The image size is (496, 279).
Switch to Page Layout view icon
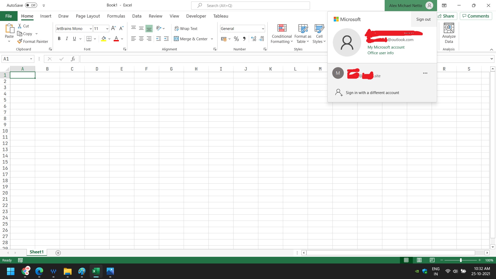pyautogui.click(x=419, y=260)
